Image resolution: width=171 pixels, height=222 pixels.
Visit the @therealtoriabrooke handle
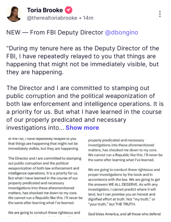point(52,18)
